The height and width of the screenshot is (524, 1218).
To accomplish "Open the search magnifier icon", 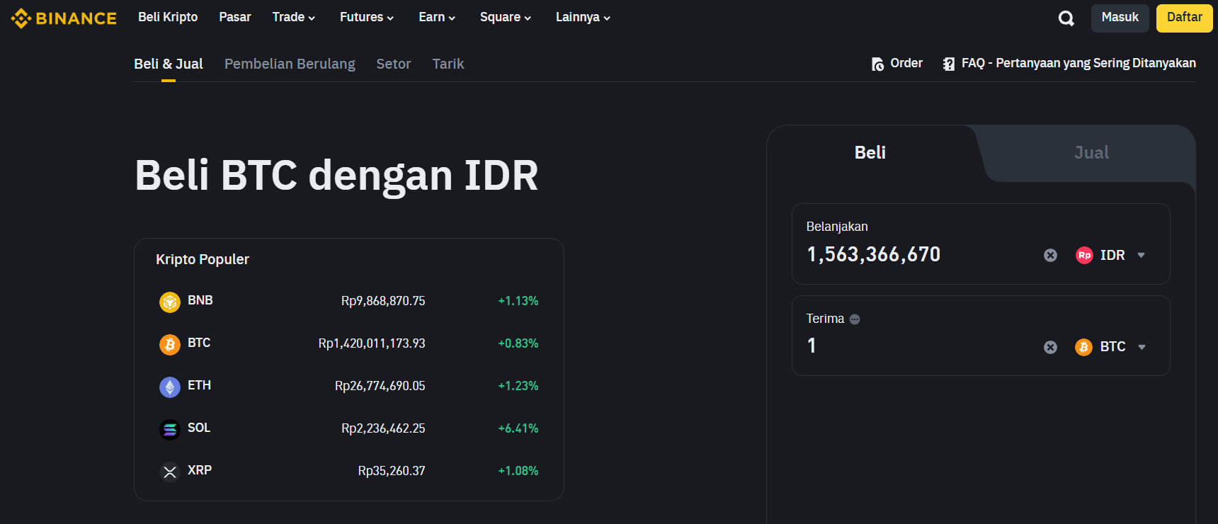I will (x=1066, y=18).
